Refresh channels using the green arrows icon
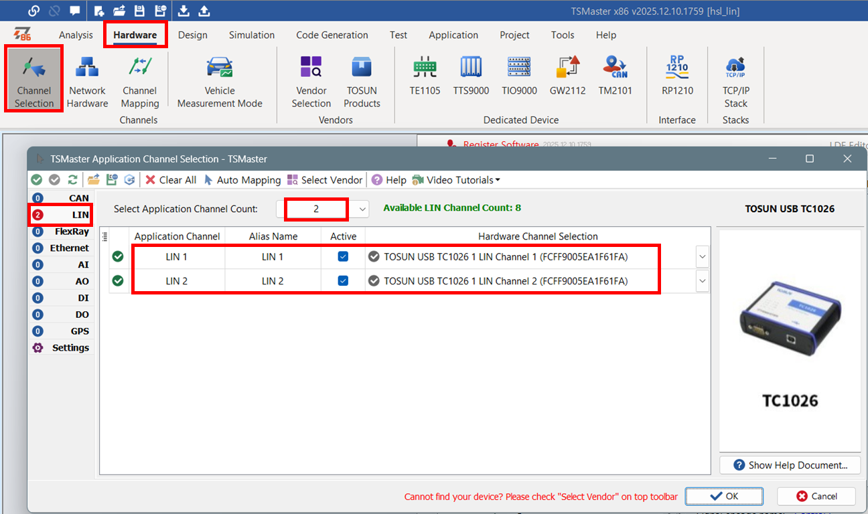Image resolution: width=868 pixels, height=514 pixels. tap(72, 180)
